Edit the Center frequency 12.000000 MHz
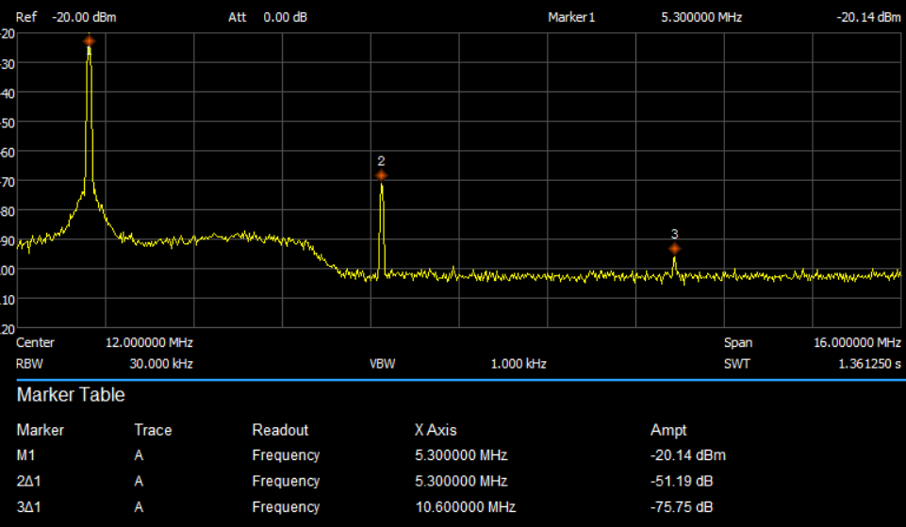The height and width of the screenshot is (527, 906). [149, 342]
